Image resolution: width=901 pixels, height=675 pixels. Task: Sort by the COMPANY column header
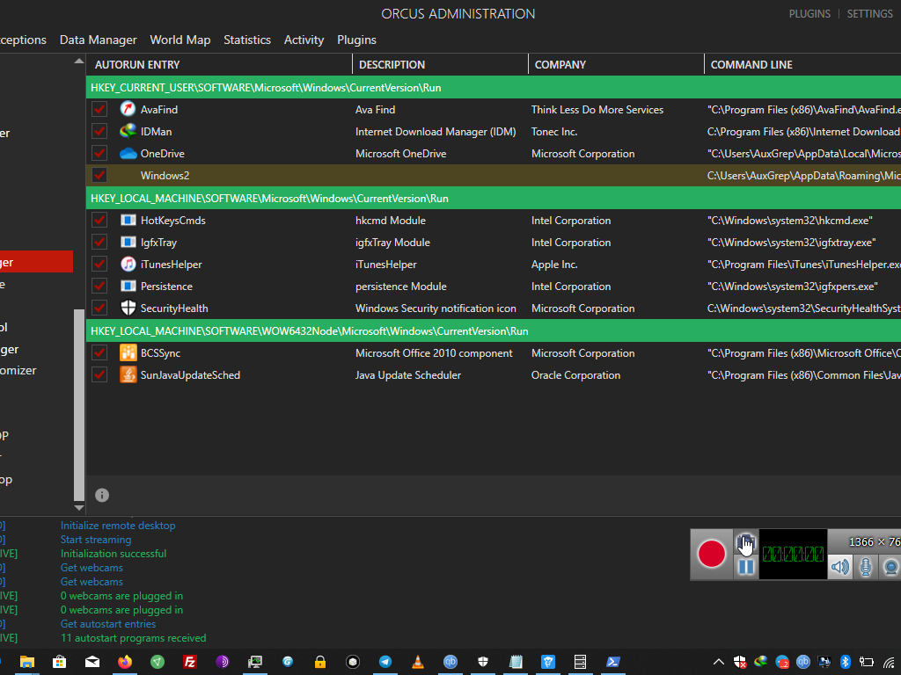(616, 65)
